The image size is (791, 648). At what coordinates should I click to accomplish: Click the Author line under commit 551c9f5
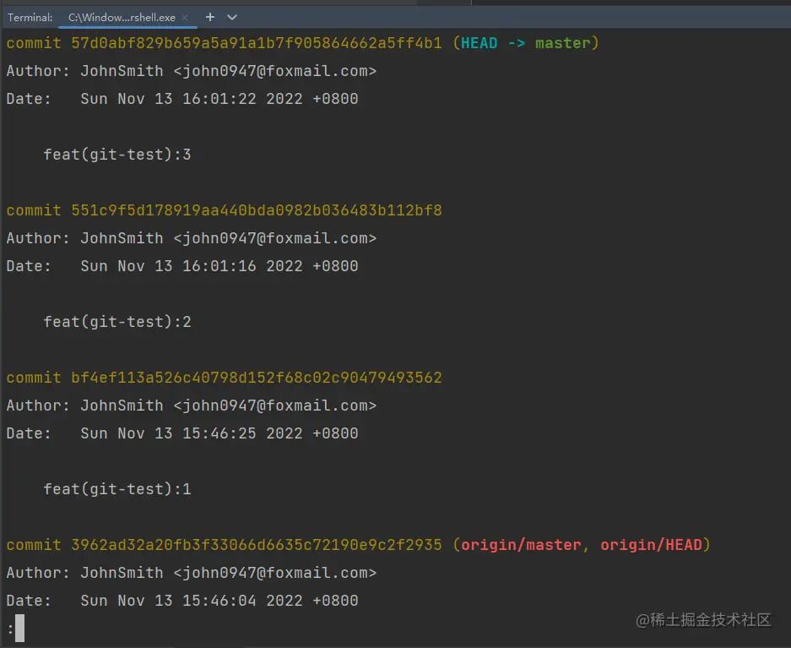pyautogui.click(x=191, y=238)
